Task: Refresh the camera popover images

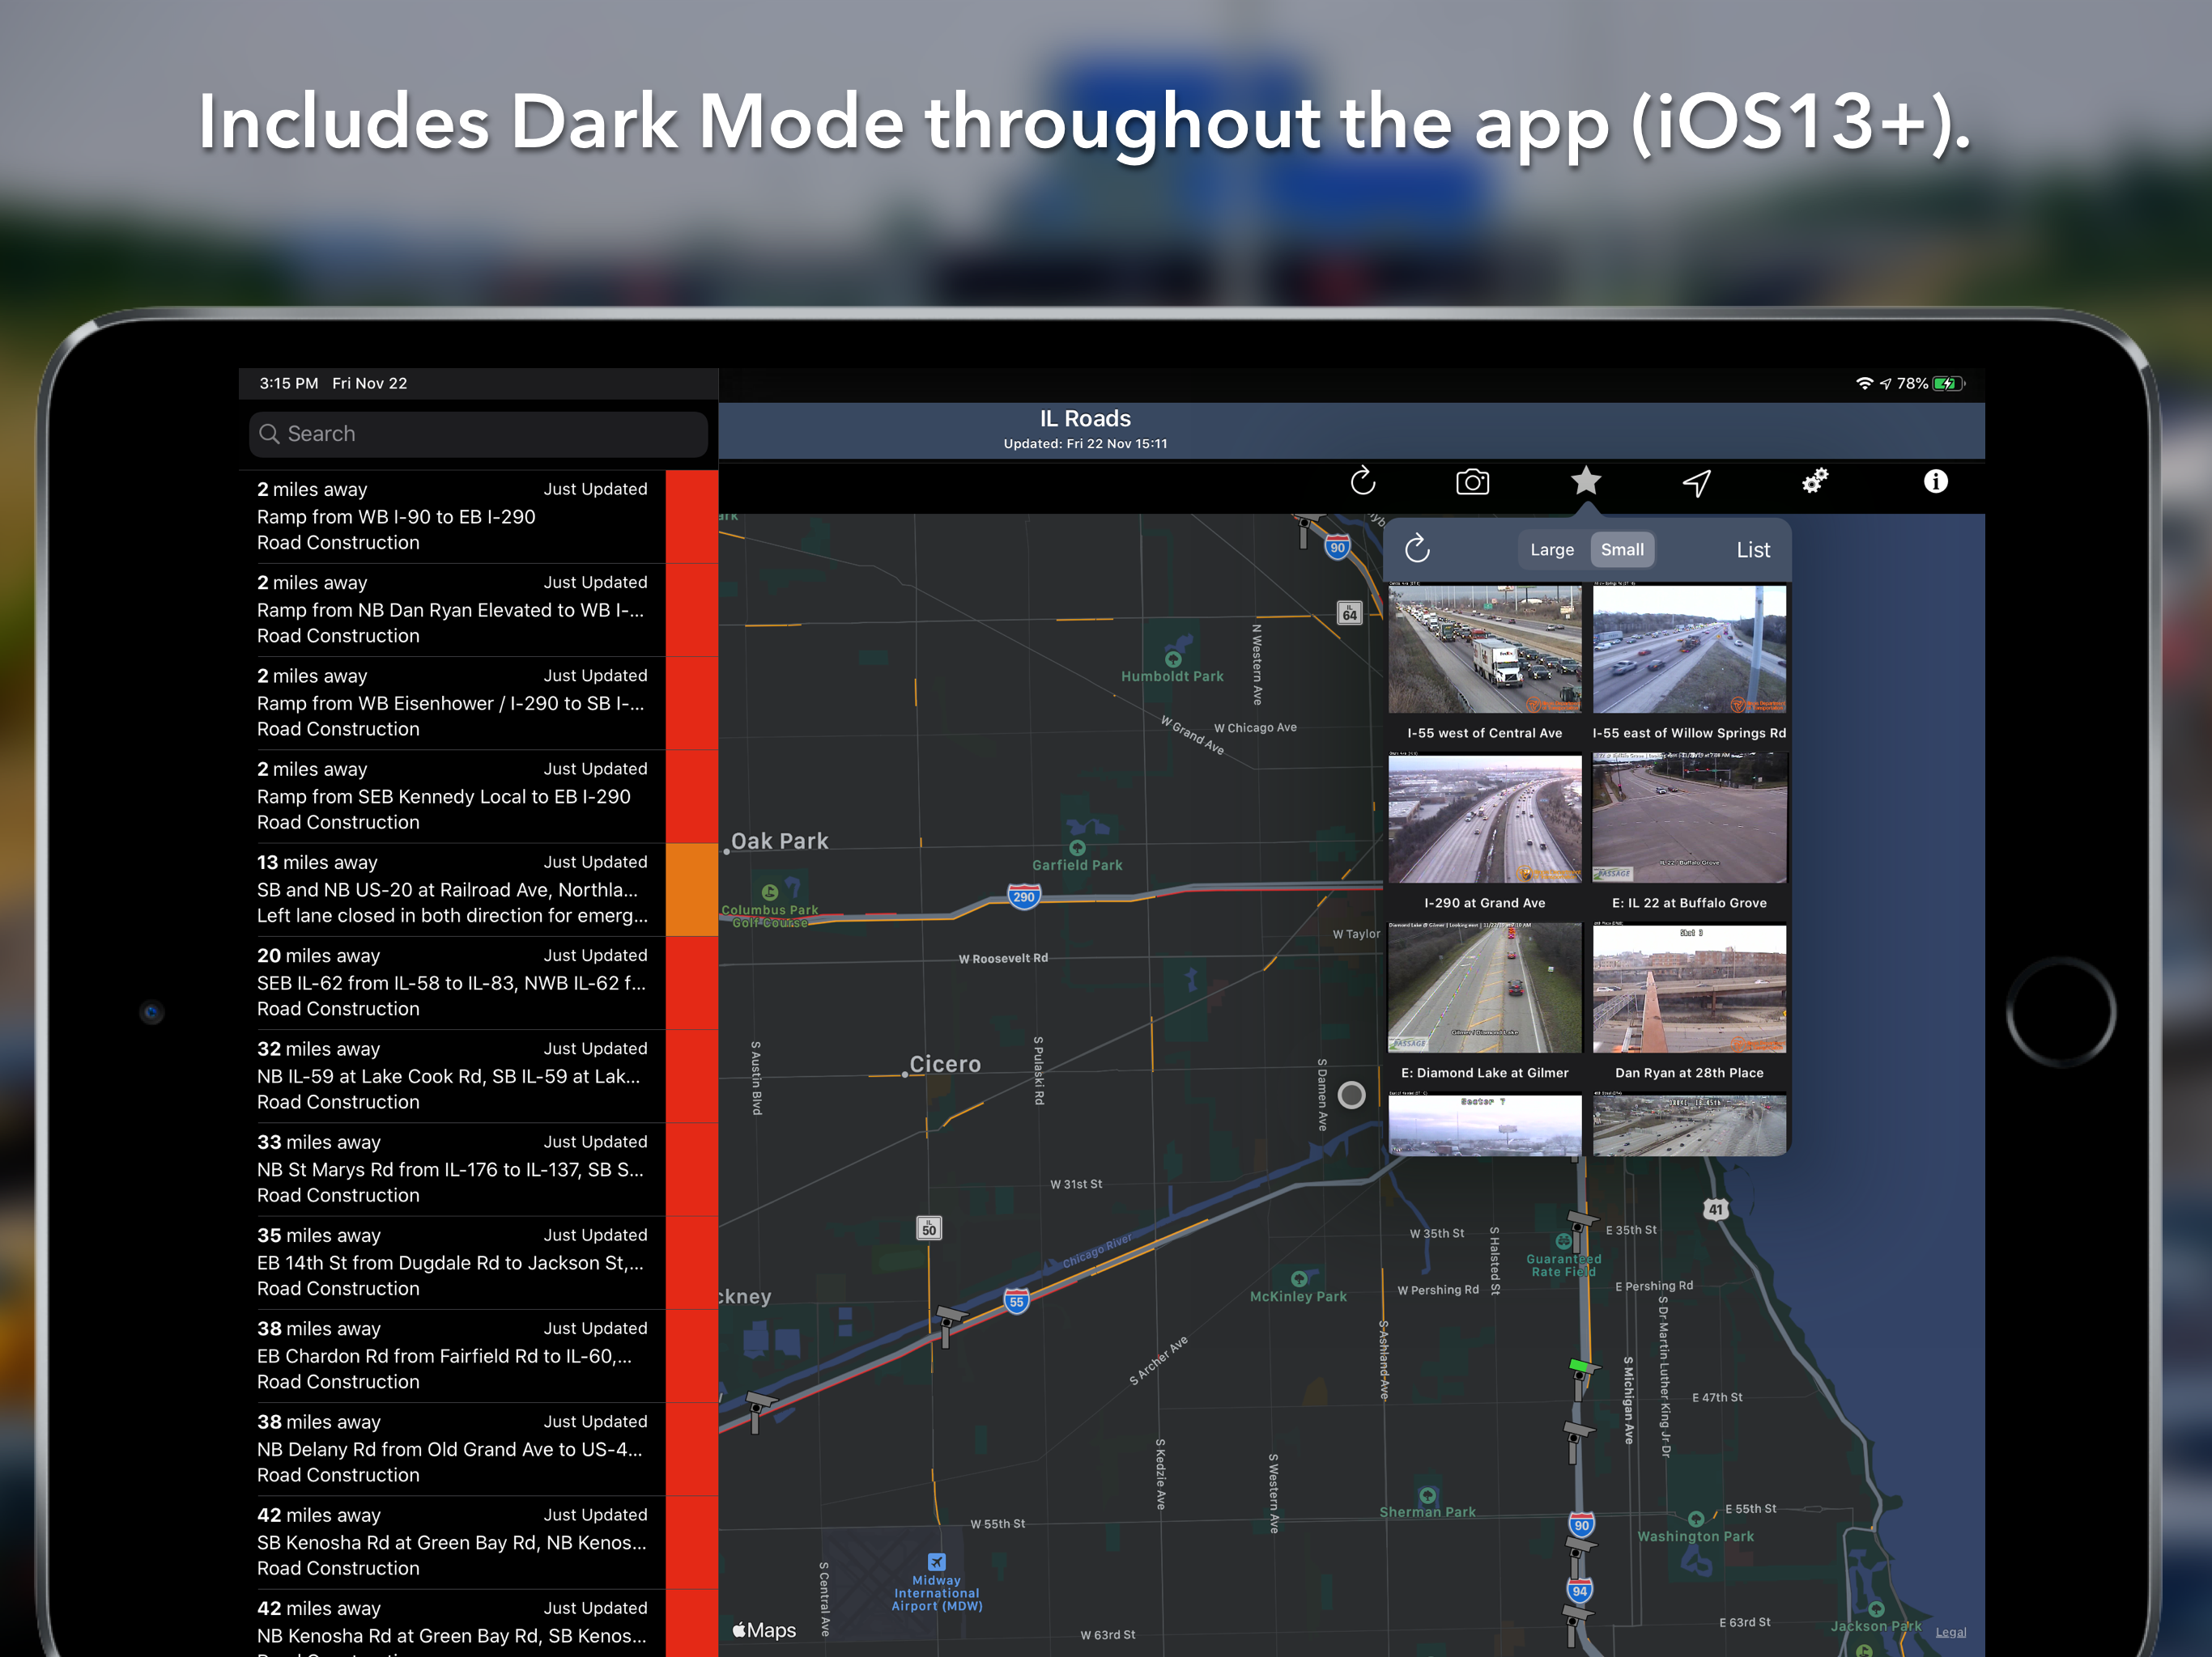Action: point(1417,549)
